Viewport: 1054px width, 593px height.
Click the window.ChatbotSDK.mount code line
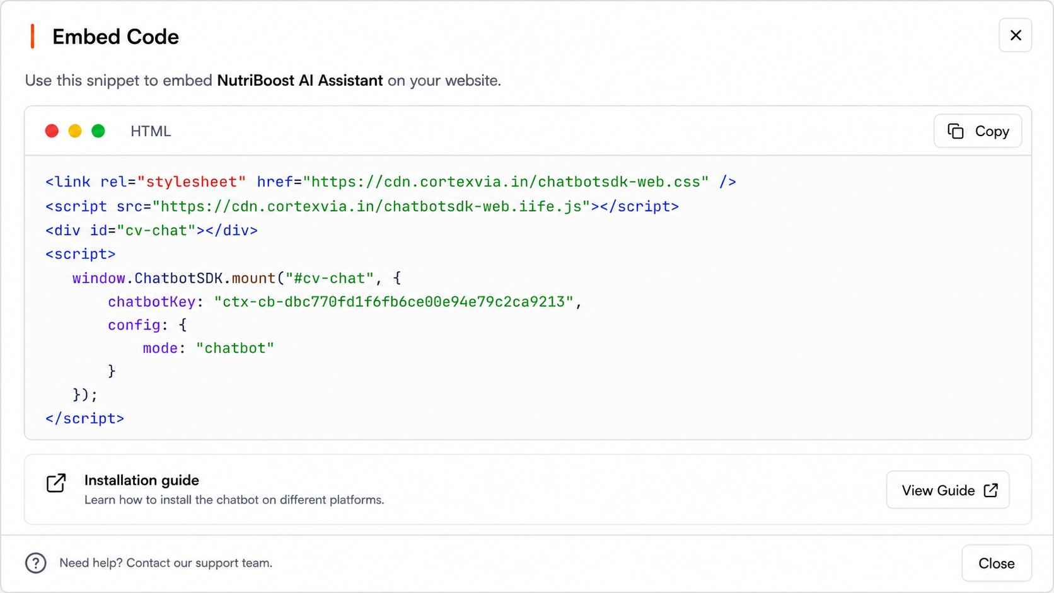pos(236,278)
